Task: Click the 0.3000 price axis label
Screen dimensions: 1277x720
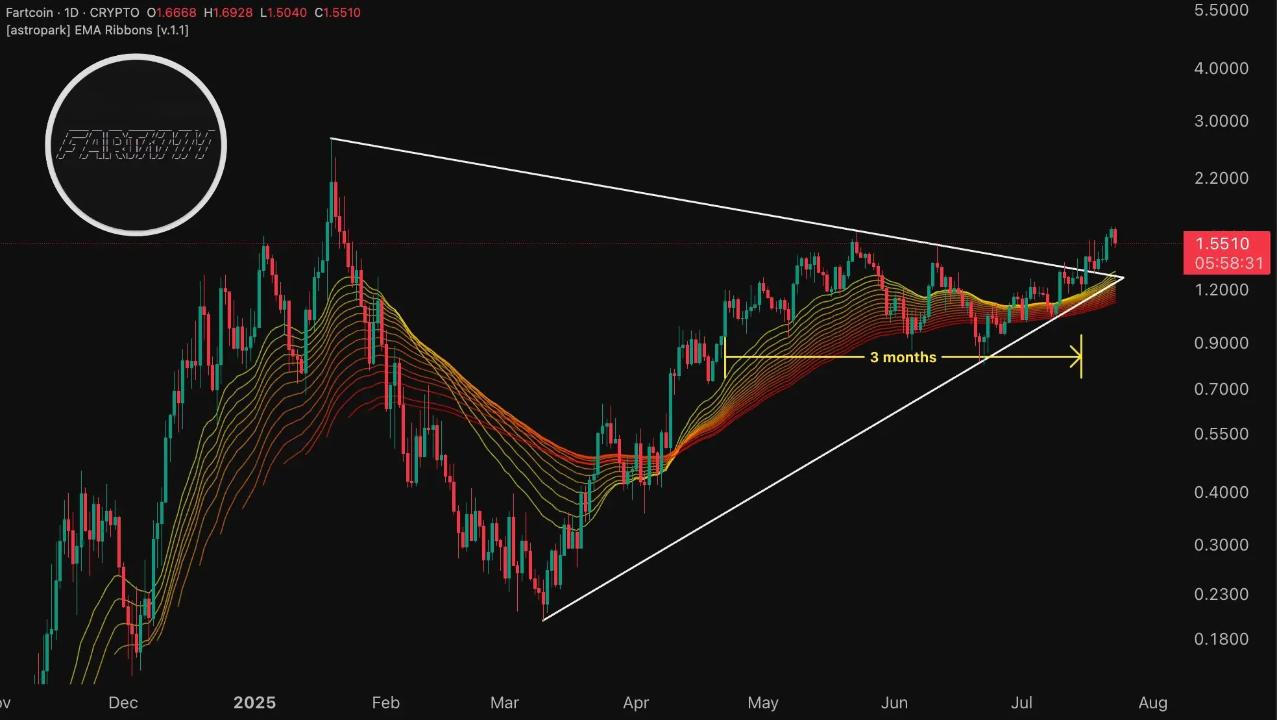Action: (x=1221, y=545)
